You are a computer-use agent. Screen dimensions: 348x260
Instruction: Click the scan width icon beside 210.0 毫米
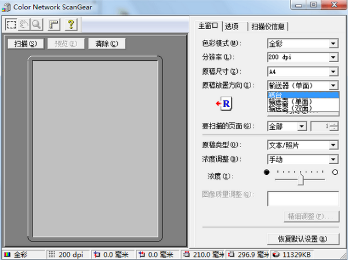(x=187, y=254)
